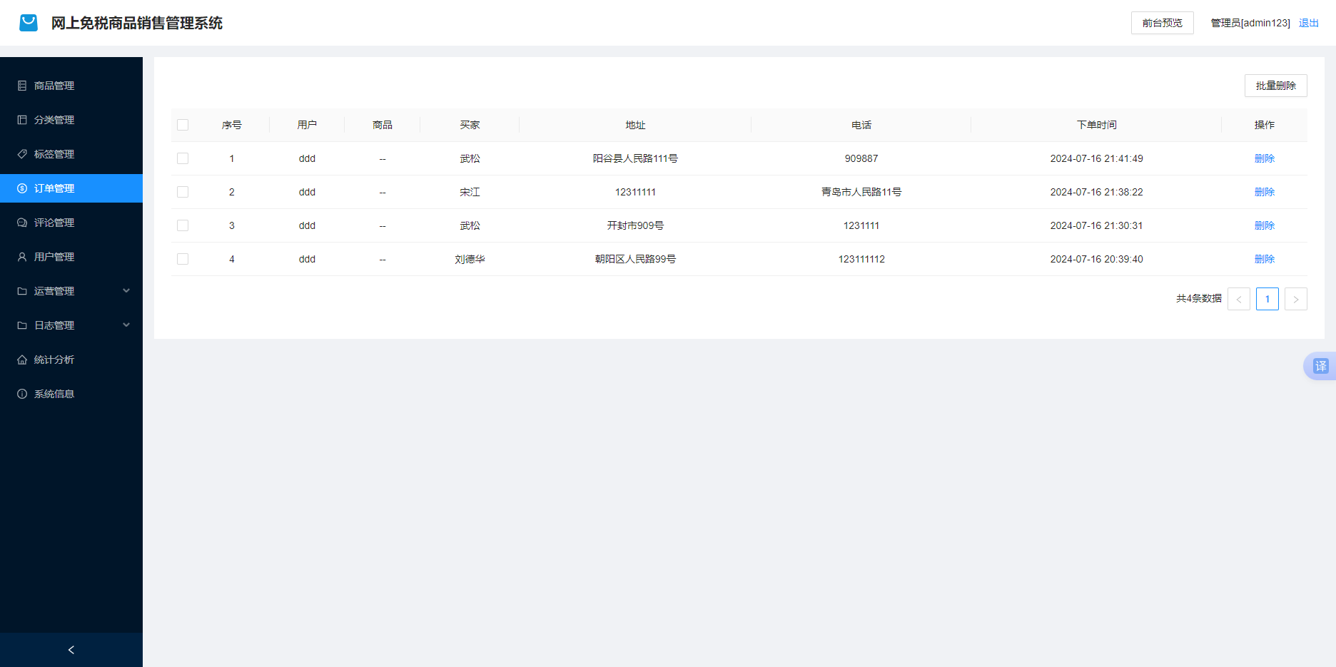The height and width of the screenshot is (667, 1336).
Task: Toggle the select-all header checkbox
Action: [183, 125]
